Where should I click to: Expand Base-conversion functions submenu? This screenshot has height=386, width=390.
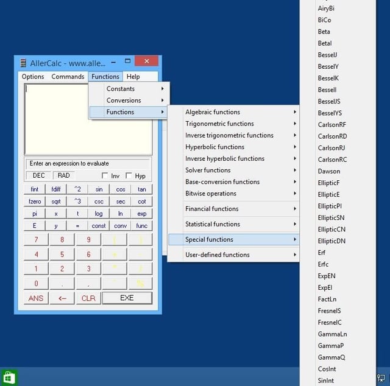coord(233,182)
